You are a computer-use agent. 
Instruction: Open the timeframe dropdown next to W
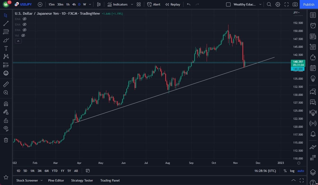(90, 4)
